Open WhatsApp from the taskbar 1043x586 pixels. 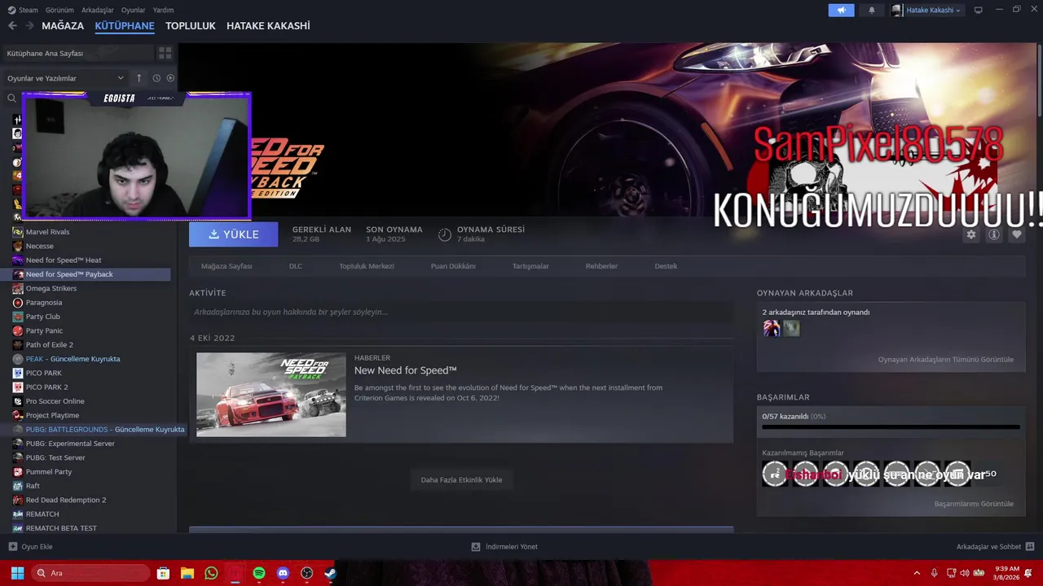(211, 573)
